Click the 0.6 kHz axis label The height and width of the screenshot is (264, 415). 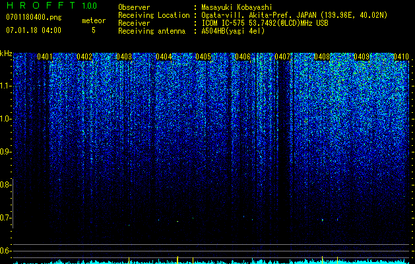(x=6, y=251)
